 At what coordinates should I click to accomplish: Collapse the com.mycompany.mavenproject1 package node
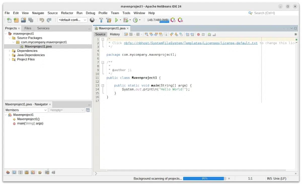(14, 42)
